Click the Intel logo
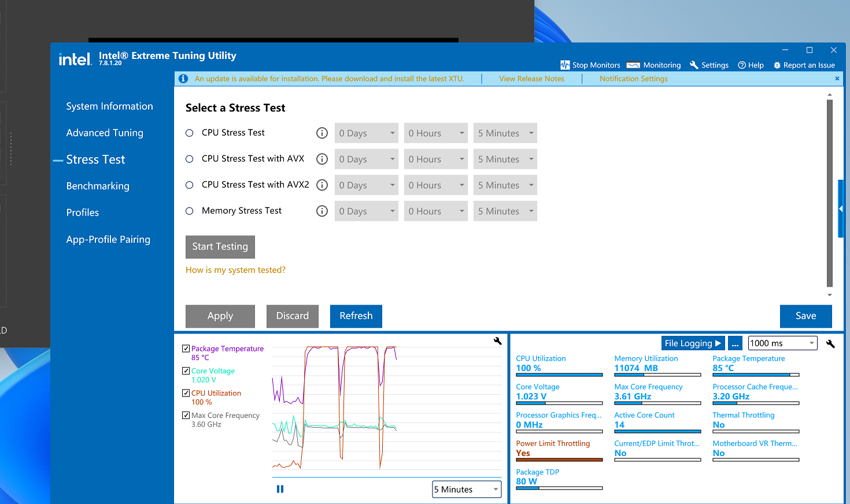 (75, 59)
